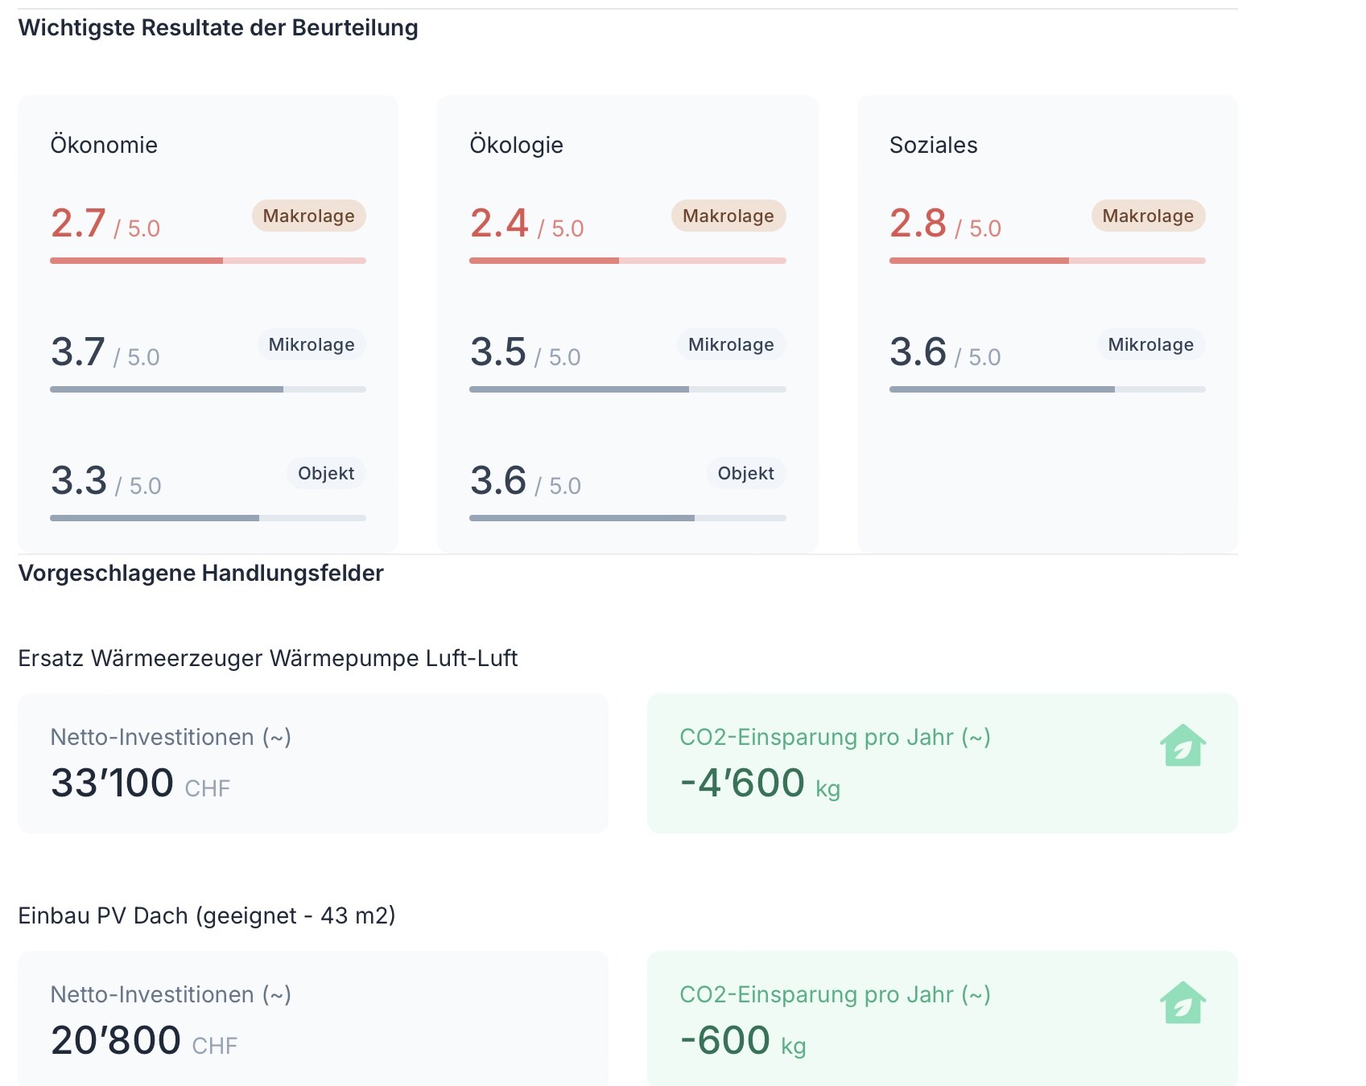The height and width of the screenshot is (1086, 1366).
Task: Select the Makrolage badge under Soziales
Action: [x=1148, y=216]
